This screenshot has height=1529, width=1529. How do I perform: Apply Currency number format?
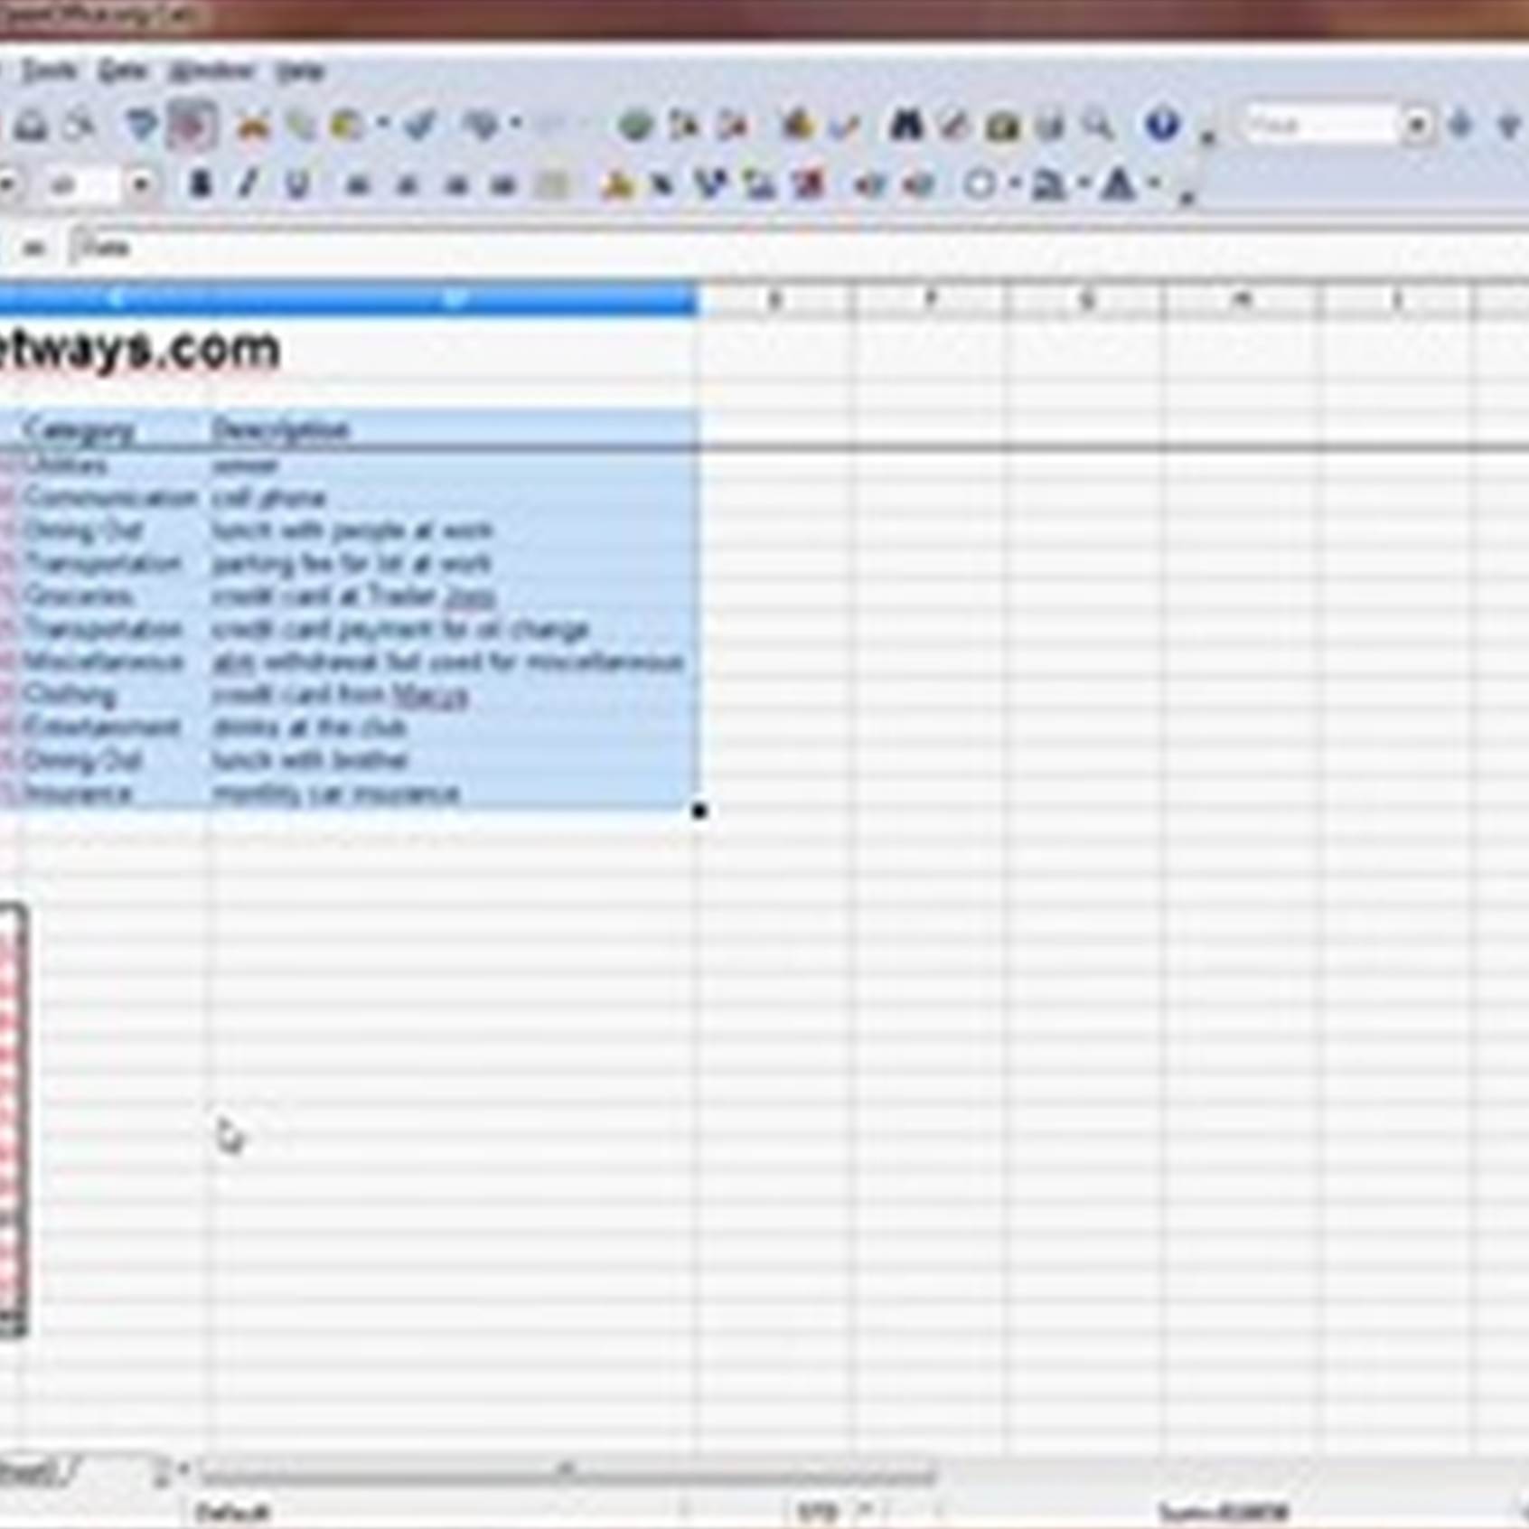click(616, 185)
